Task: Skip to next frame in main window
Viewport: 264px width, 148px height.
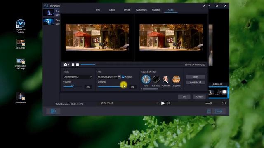Action: coord(168,103)
